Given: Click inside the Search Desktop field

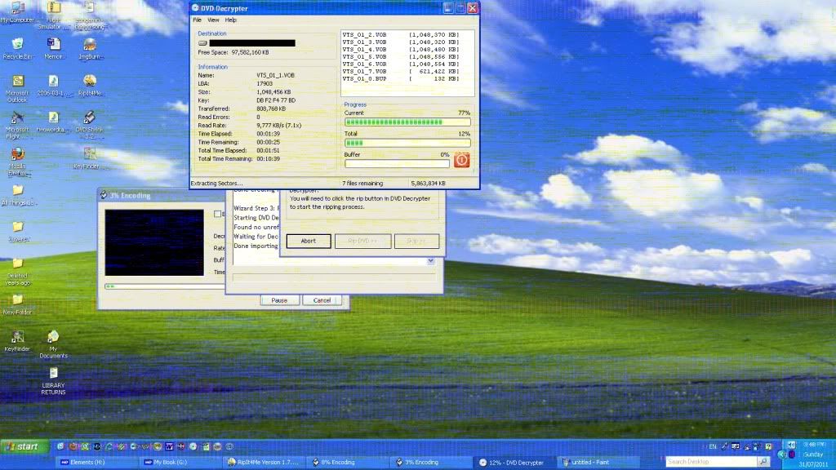Looking at the screenshot, I should tap(711, 462).
